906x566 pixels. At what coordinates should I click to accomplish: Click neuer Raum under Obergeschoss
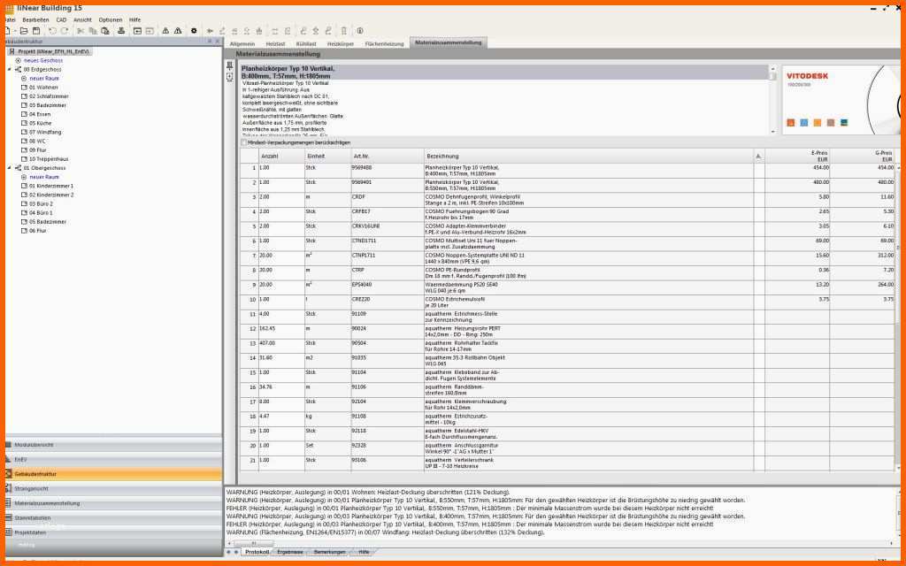pyautogui.click(x=44, y=177)
